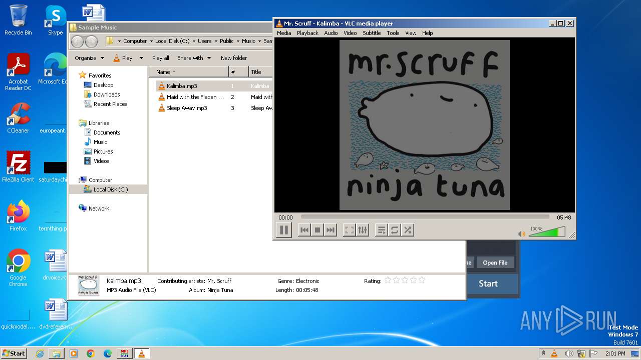Open Chrome from taskbar

point(91,353)
